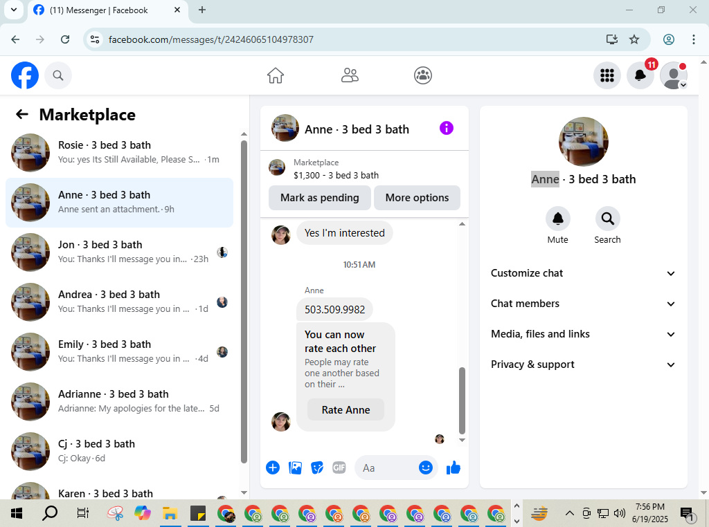The width and height of the screenshot is (709, 527).
Task: Click the 503.509.9982 message bubble
Action: tap(334, 309)
